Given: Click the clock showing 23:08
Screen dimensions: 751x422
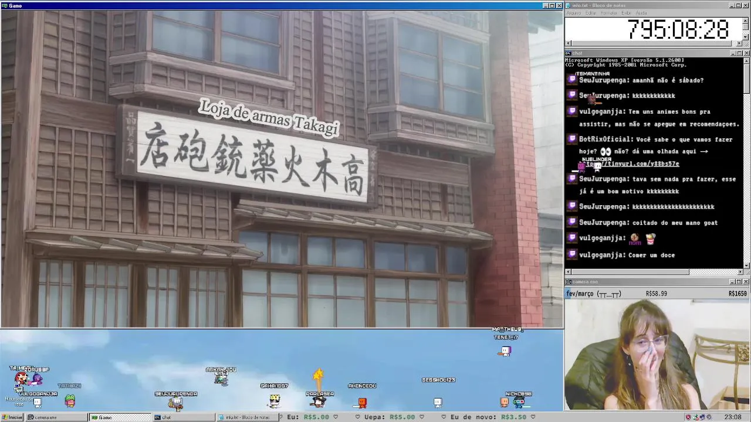Looking at the screenshot, I should (732, 417).
